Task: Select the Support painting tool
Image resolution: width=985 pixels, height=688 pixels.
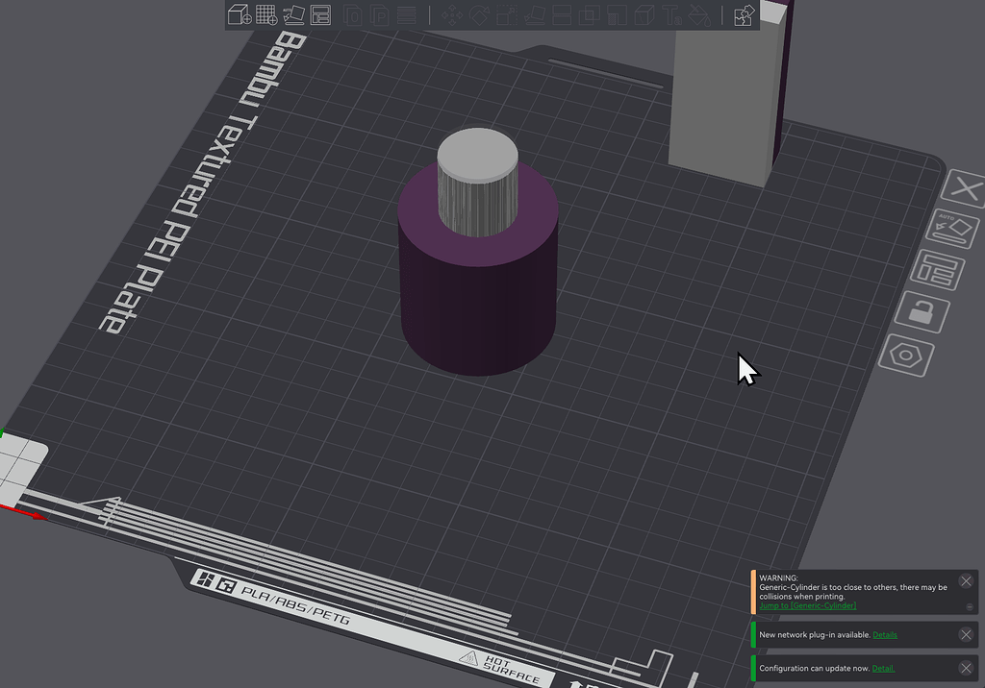Action: point(617,14)
